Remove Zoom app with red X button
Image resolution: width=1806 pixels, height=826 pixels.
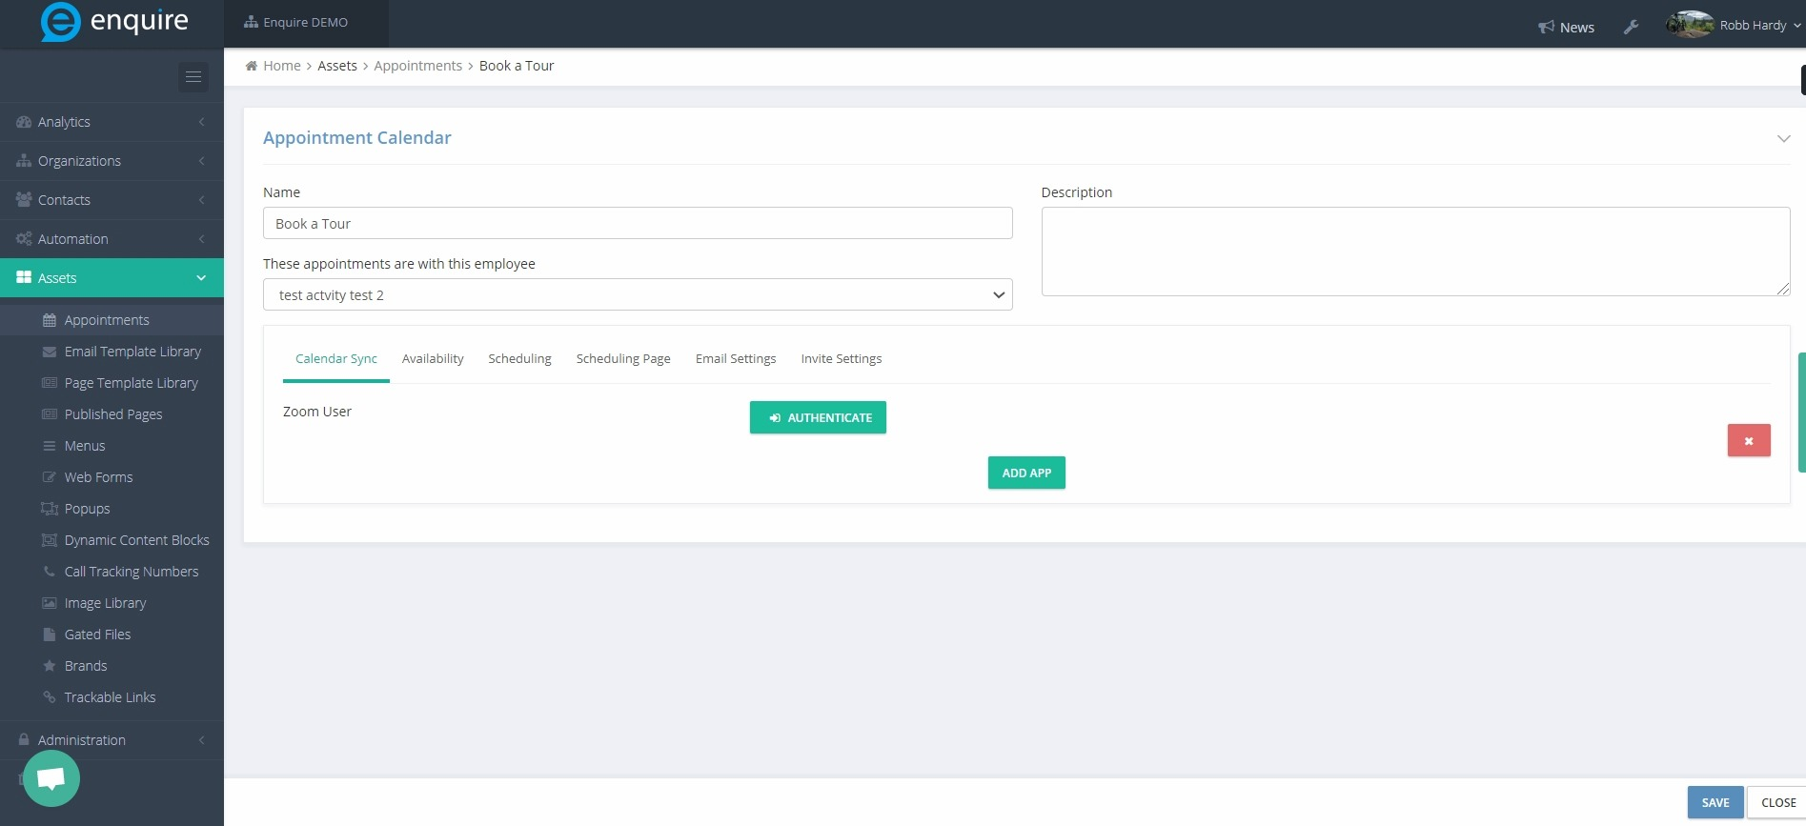point(1749,440)
